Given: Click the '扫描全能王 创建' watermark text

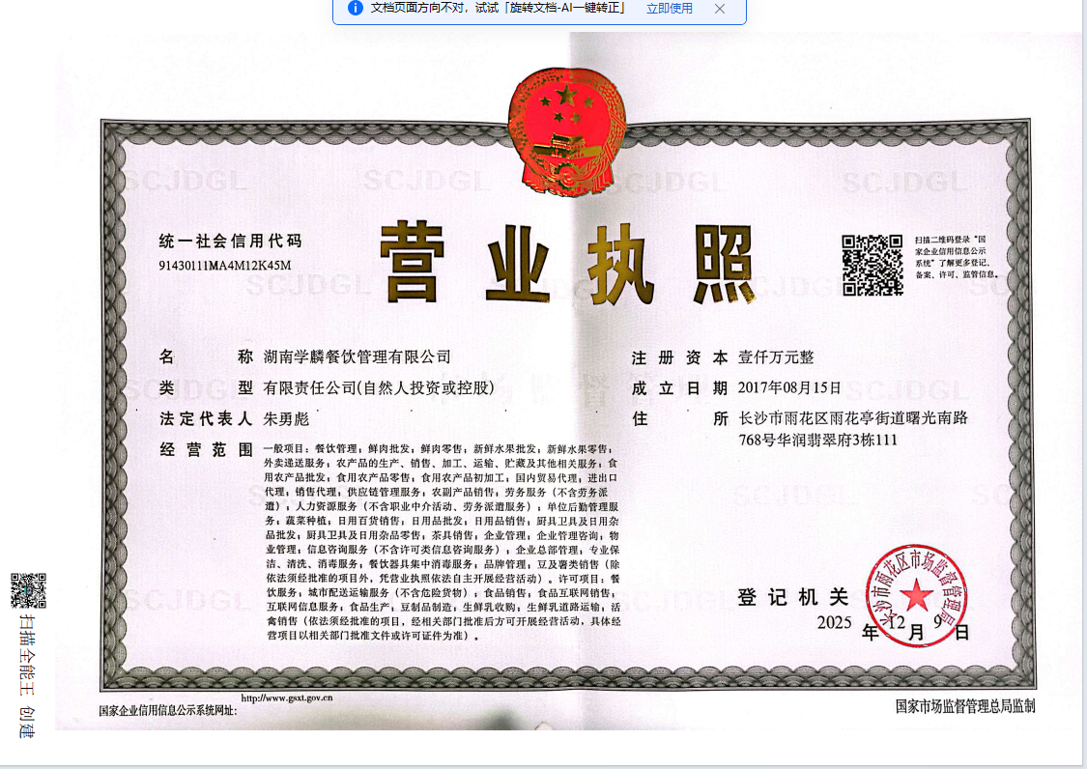Looking at the screenshot, I should coord(28,676).
